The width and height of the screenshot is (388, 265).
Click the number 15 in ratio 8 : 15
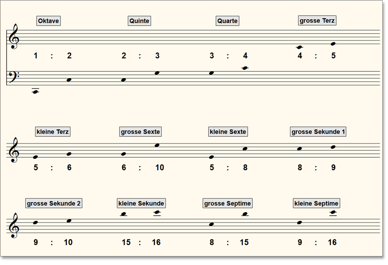click(x=244, y=243)
